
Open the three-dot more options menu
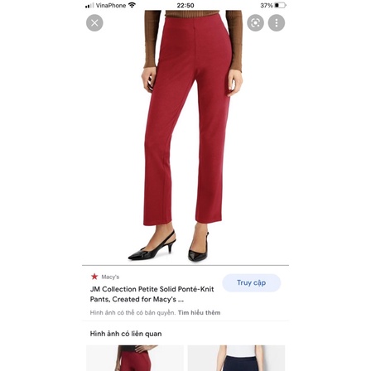click(277, 23)
